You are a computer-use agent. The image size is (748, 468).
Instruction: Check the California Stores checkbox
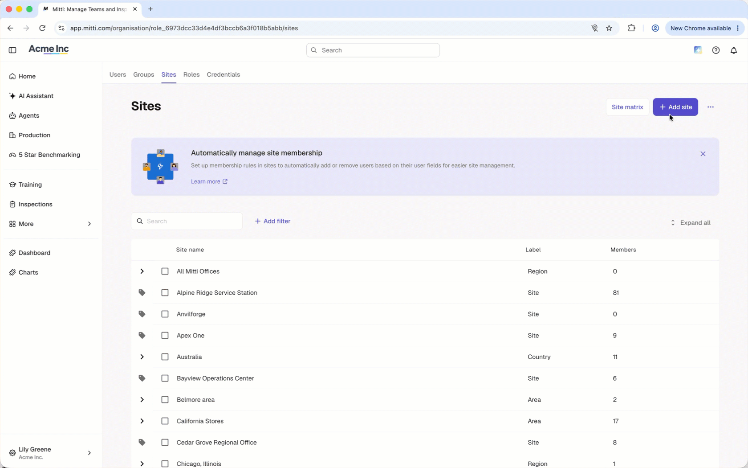point(165,421)
